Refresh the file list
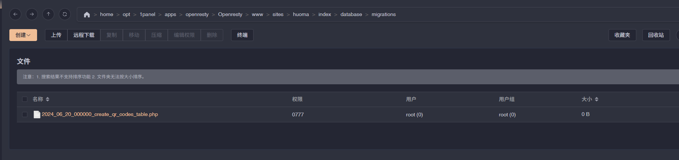The width and height of the screenshot is (679, 160). [65, 14]
